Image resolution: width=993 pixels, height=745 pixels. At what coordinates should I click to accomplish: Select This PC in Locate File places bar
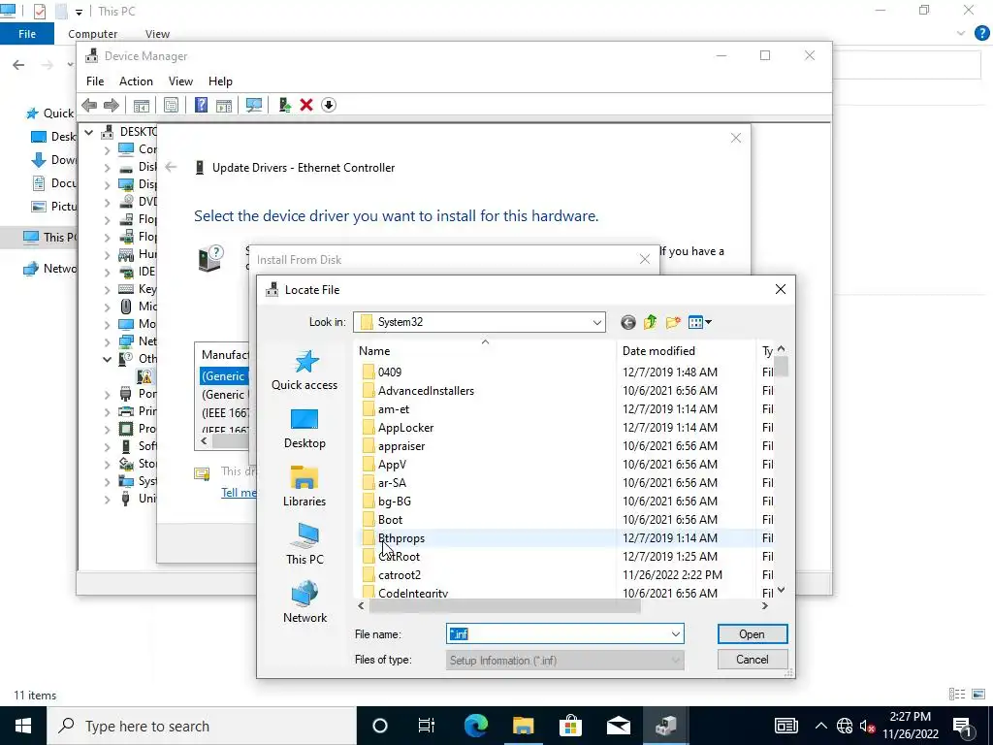click(x=304, y=544)
